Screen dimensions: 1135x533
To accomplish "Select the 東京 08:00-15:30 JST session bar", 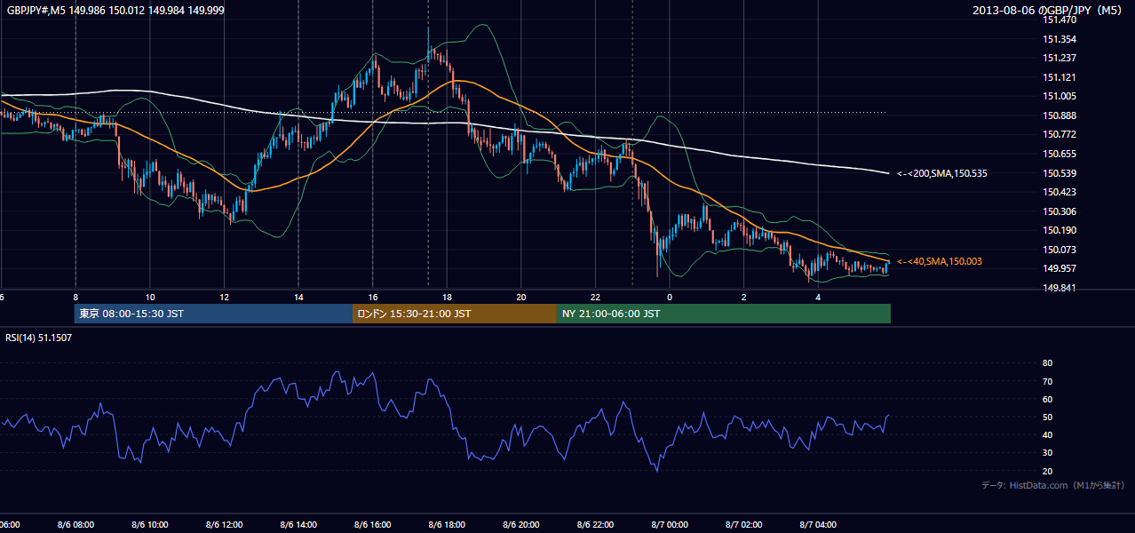I will point(213,314).
